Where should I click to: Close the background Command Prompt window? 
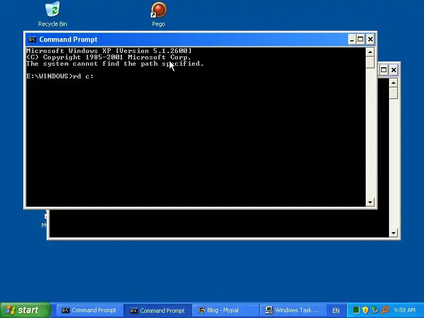coord(394,70)
